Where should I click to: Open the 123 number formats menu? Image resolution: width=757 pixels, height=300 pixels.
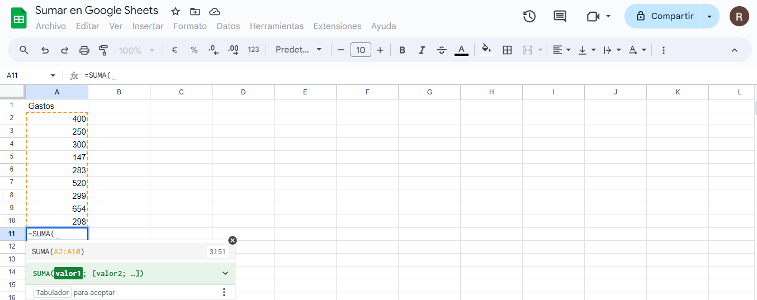(253, 50)
